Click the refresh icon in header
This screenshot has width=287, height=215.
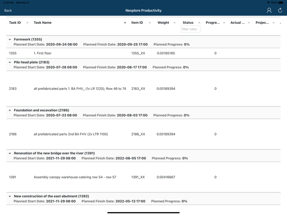click(x=280, y=10)
